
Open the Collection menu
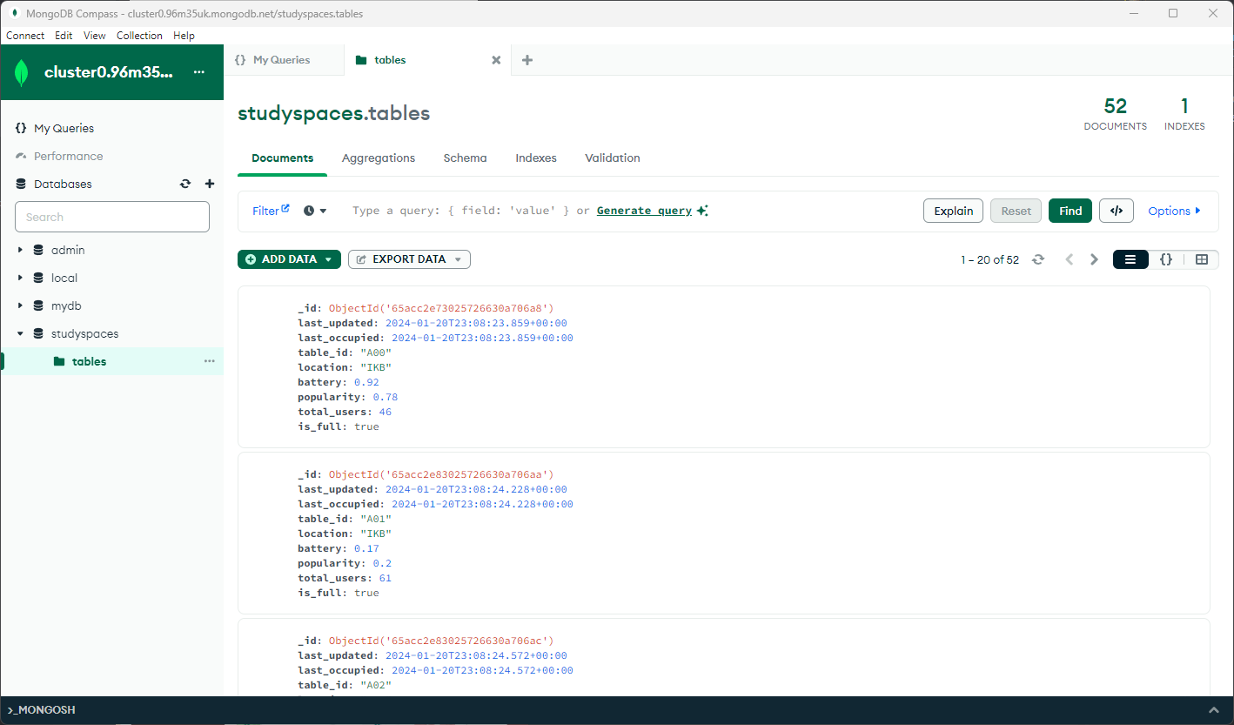139,36
